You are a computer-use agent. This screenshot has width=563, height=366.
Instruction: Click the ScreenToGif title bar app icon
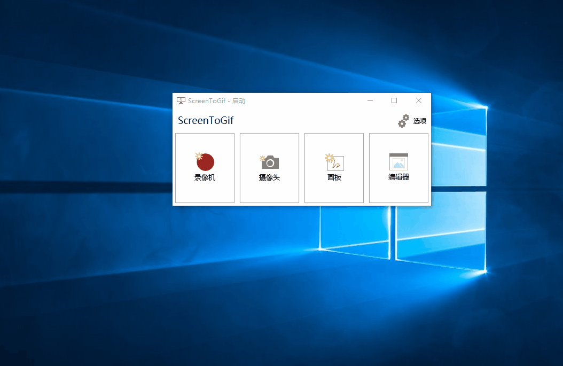click(181, 100)
